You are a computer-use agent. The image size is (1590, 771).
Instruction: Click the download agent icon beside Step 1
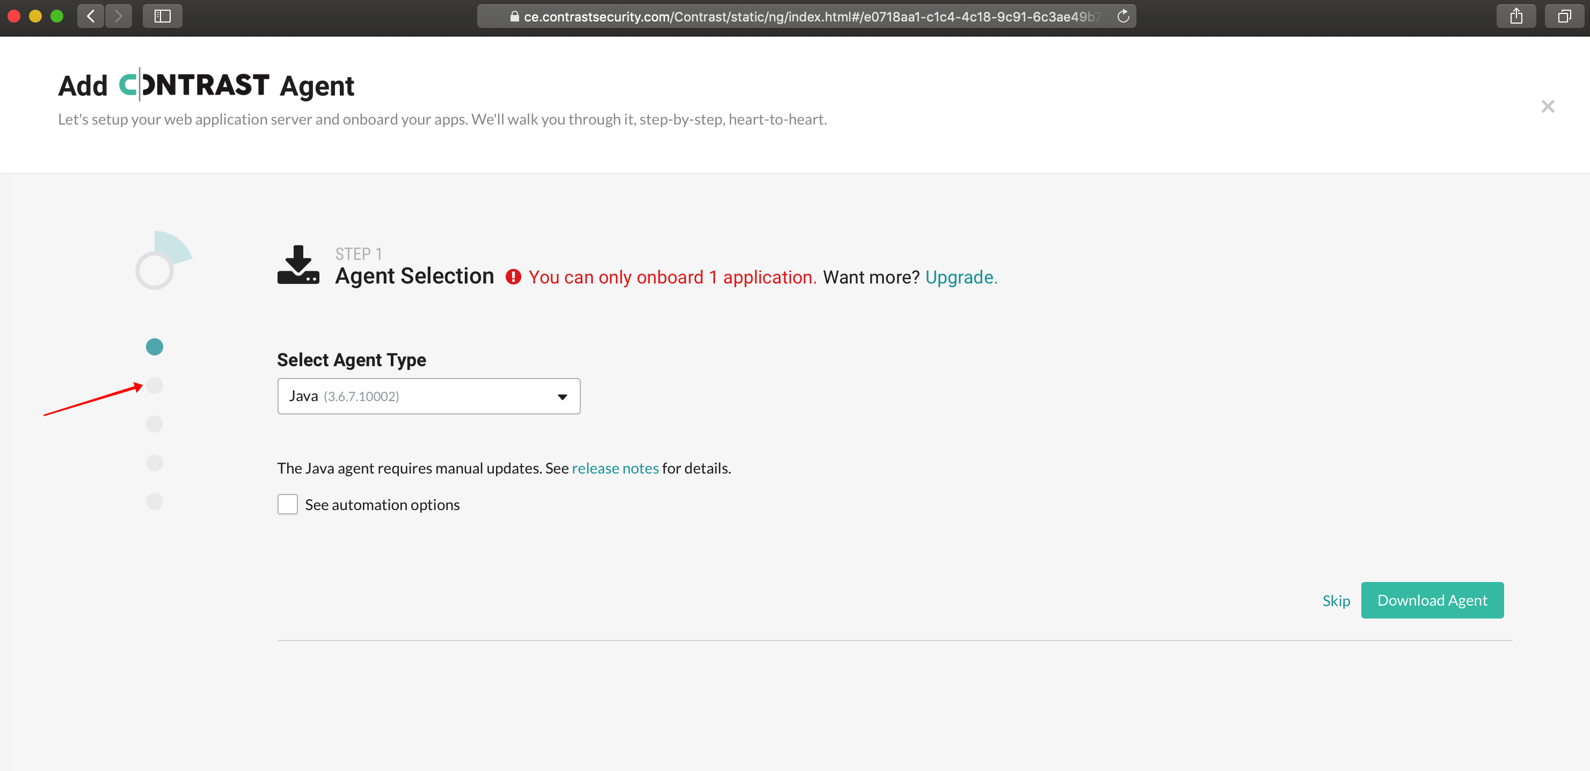coord(298,265)
